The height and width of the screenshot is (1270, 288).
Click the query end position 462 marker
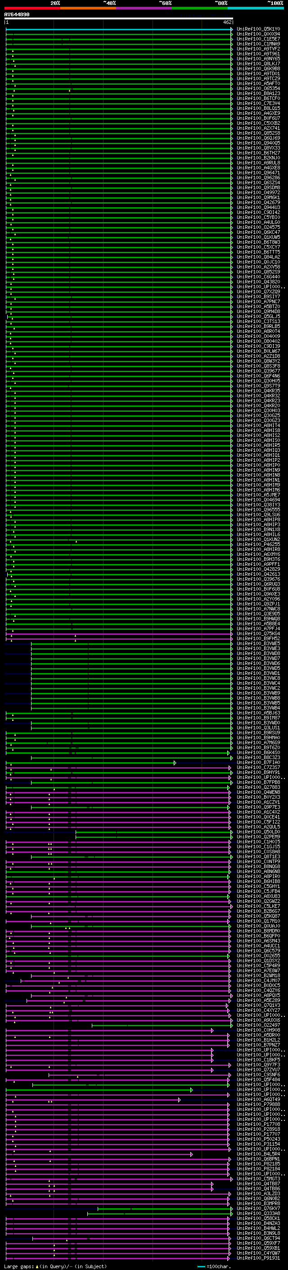227,23
